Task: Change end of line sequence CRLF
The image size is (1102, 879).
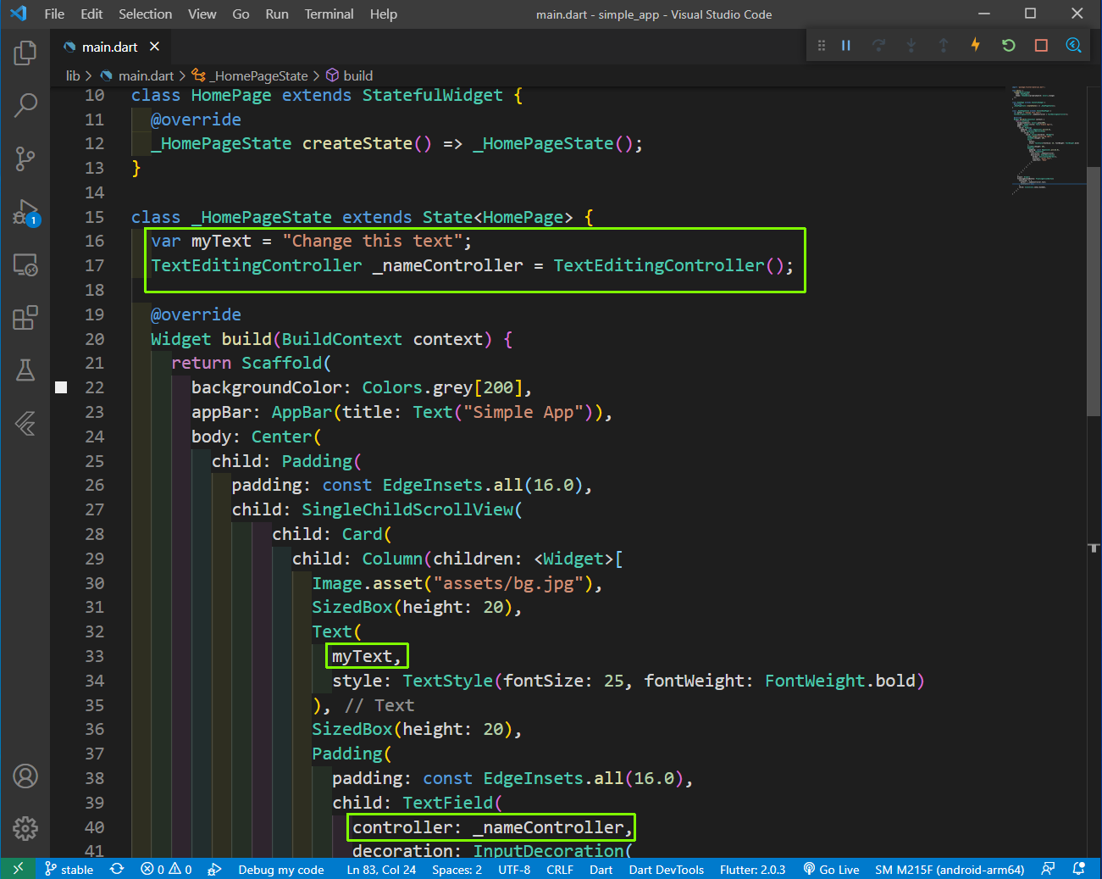Action: coord(560,869)
